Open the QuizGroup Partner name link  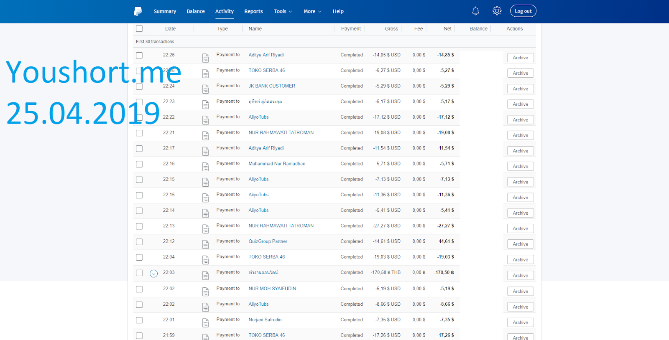click(268, 241)
